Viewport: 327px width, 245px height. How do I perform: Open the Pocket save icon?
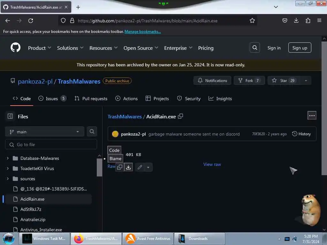285,20
